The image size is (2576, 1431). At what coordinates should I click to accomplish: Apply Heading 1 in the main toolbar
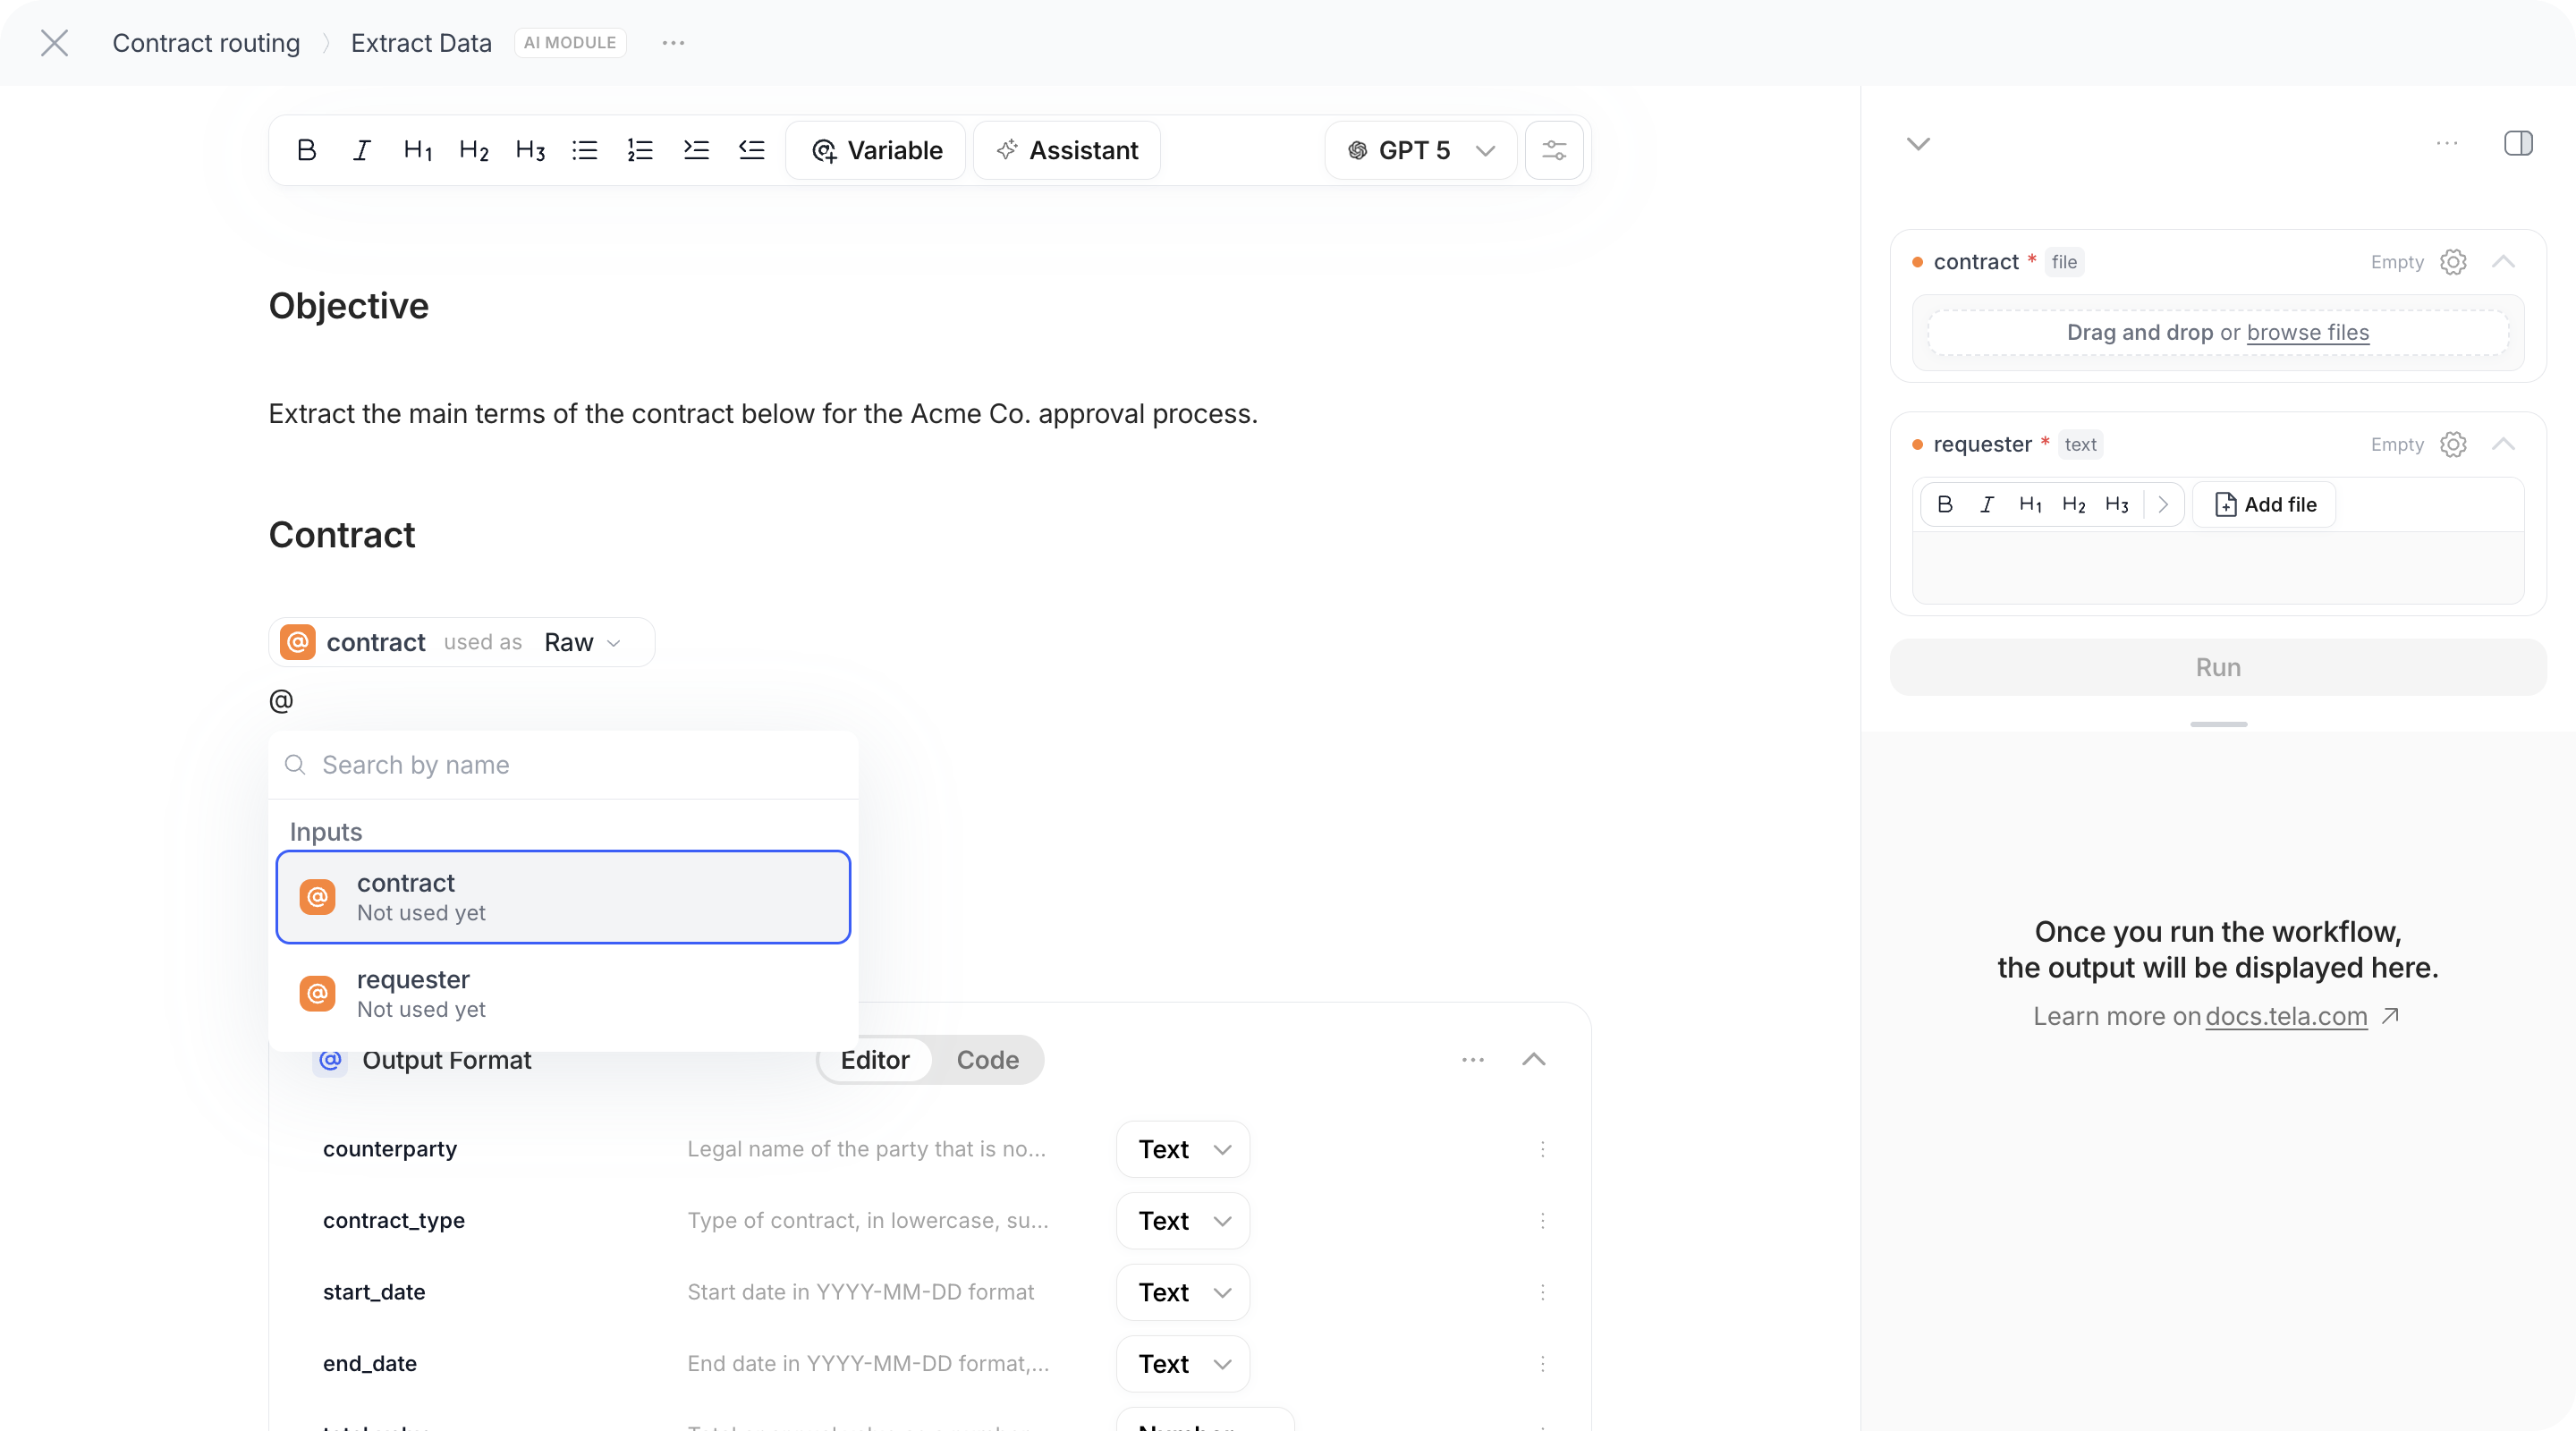pos(418,150)
